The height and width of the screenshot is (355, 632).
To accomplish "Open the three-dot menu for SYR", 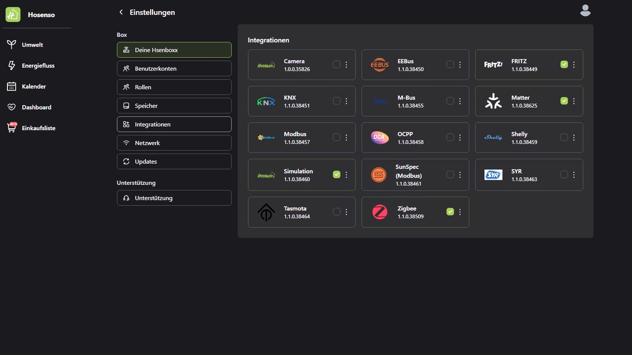I will click(574, 175).
